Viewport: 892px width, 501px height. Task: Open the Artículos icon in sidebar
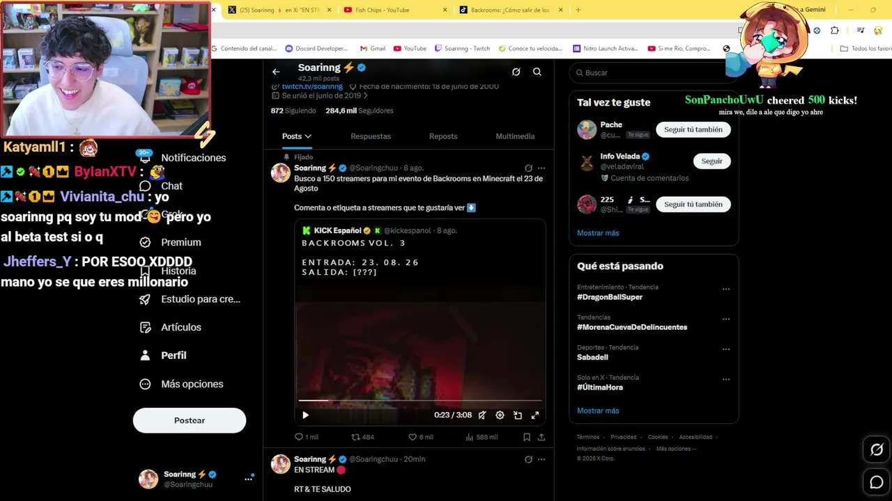145,327
